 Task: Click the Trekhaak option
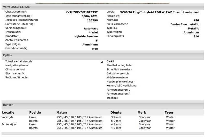112,98
